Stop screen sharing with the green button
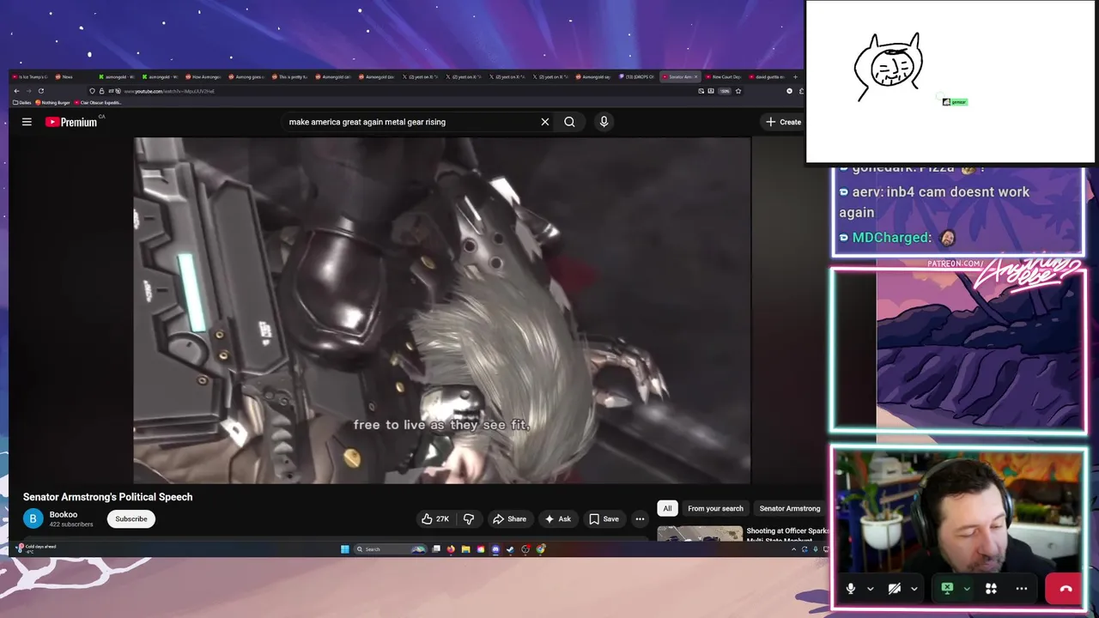Screen dimensions: 1099x618 [947, 588]
